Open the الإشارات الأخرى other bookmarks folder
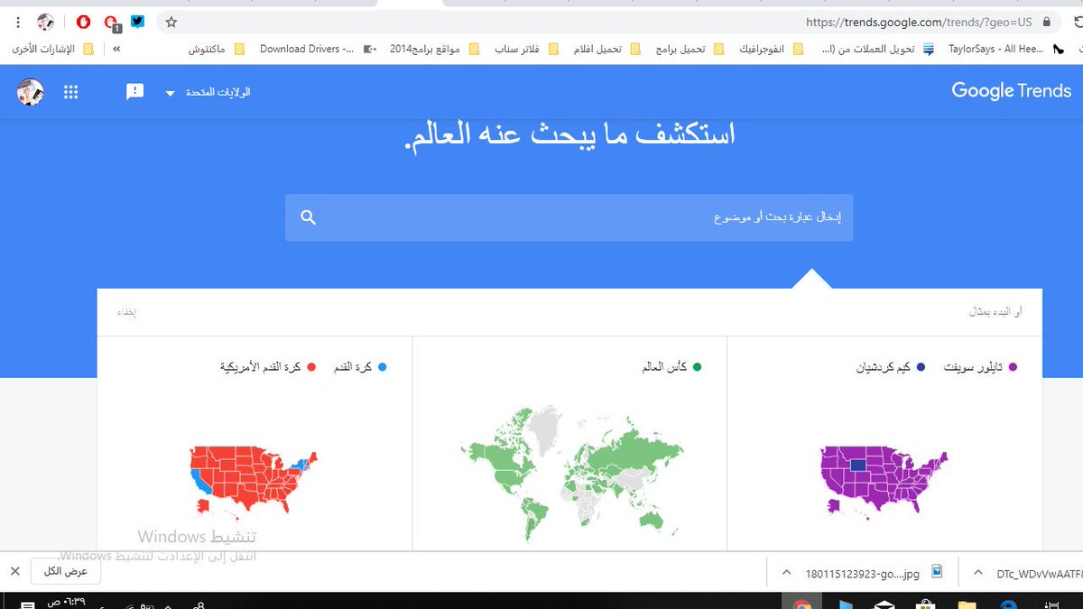1083x609 pixels. 52,49
